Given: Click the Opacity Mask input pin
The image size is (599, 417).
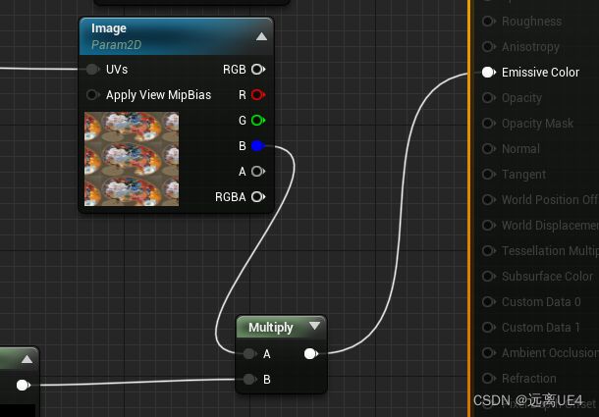Looking at the screenshot, I should [x=489, y=123].
